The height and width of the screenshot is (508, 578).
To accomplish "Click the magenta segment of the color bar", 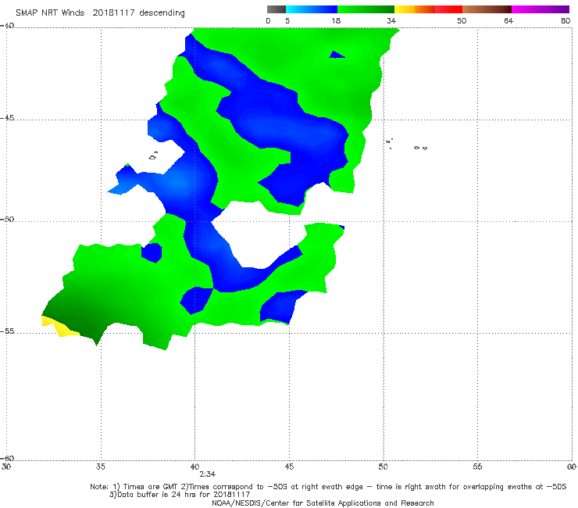I will pyautogui.click(x=541, y=9).
